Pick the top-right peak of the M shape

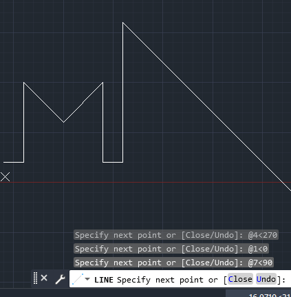click(103, 82)
